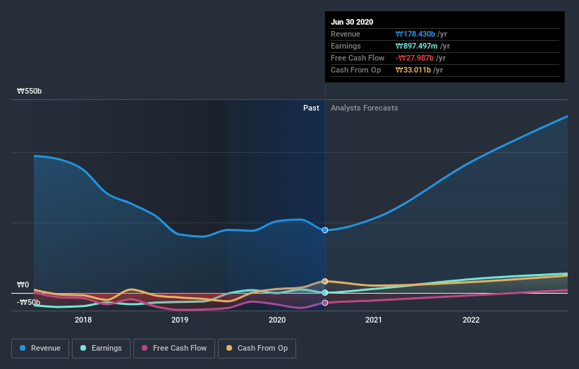Click the Jun 30 2020 tooltip date

pyautogui.click(x=352, y=22)
